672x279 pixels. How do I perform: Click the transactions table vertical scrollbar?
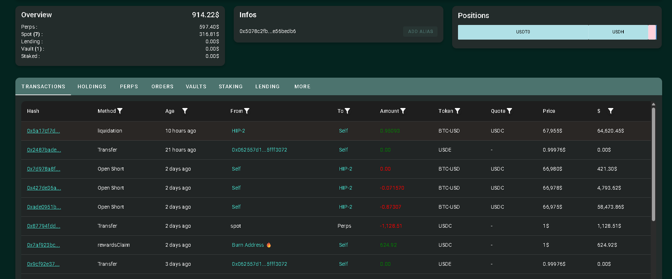tap(653, 164)
